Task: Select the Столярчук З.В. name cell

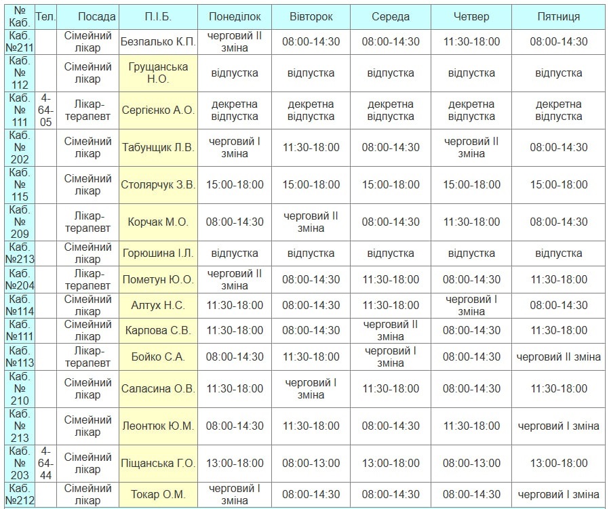Action: click(x=158, y=185)
